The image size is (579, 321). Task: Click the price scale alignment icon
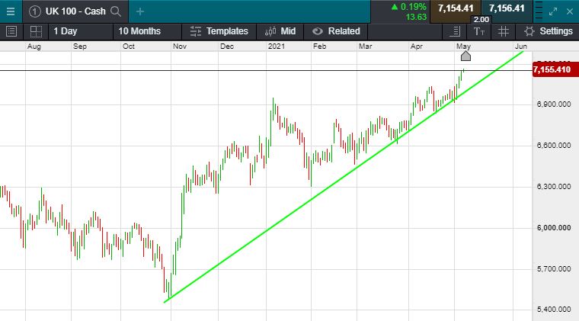[455, 31]
